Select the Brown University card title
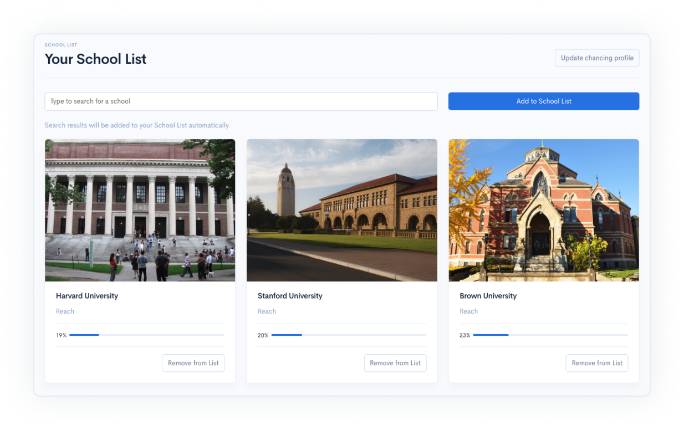Viewport: 684px width, 430px height. click(488, 296)
